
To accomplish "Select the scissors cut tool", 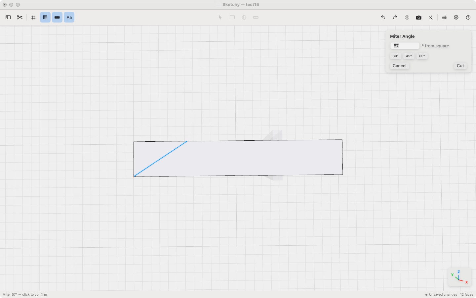I will click(x=20, y=18).
